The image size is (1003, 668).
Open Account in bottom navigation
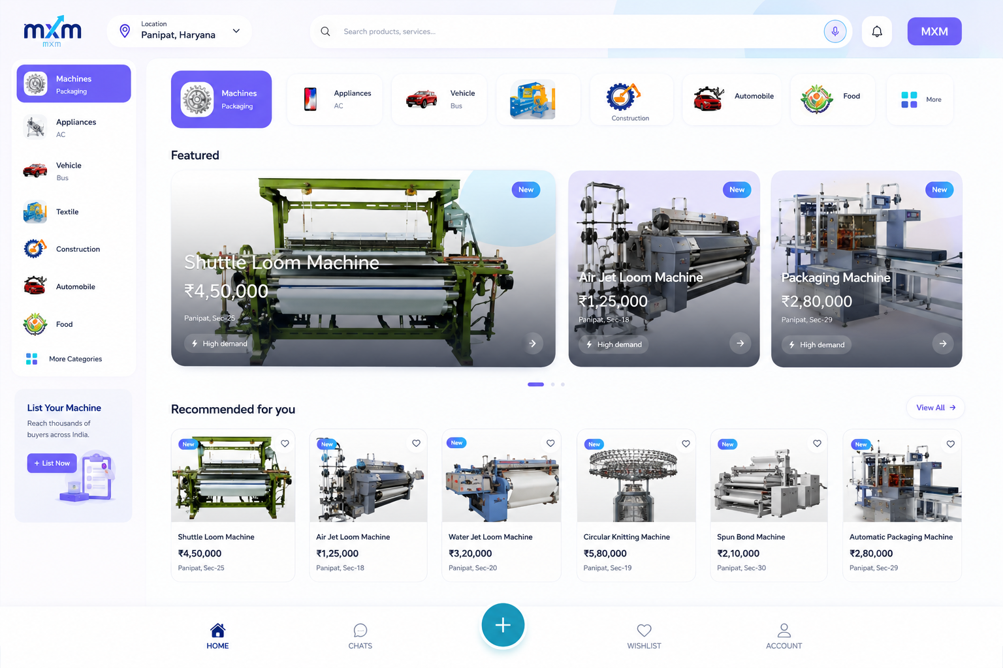784,636
